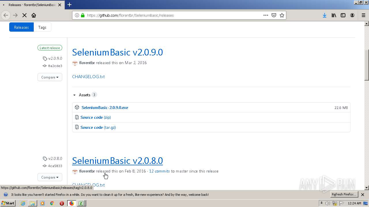Click the file icon next to Source code (zip)
This screenshot has width=369, height=207.
point(77,117)
